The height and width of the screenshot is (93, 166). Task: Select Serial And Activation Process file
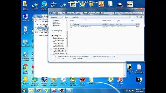pos(105,27)
